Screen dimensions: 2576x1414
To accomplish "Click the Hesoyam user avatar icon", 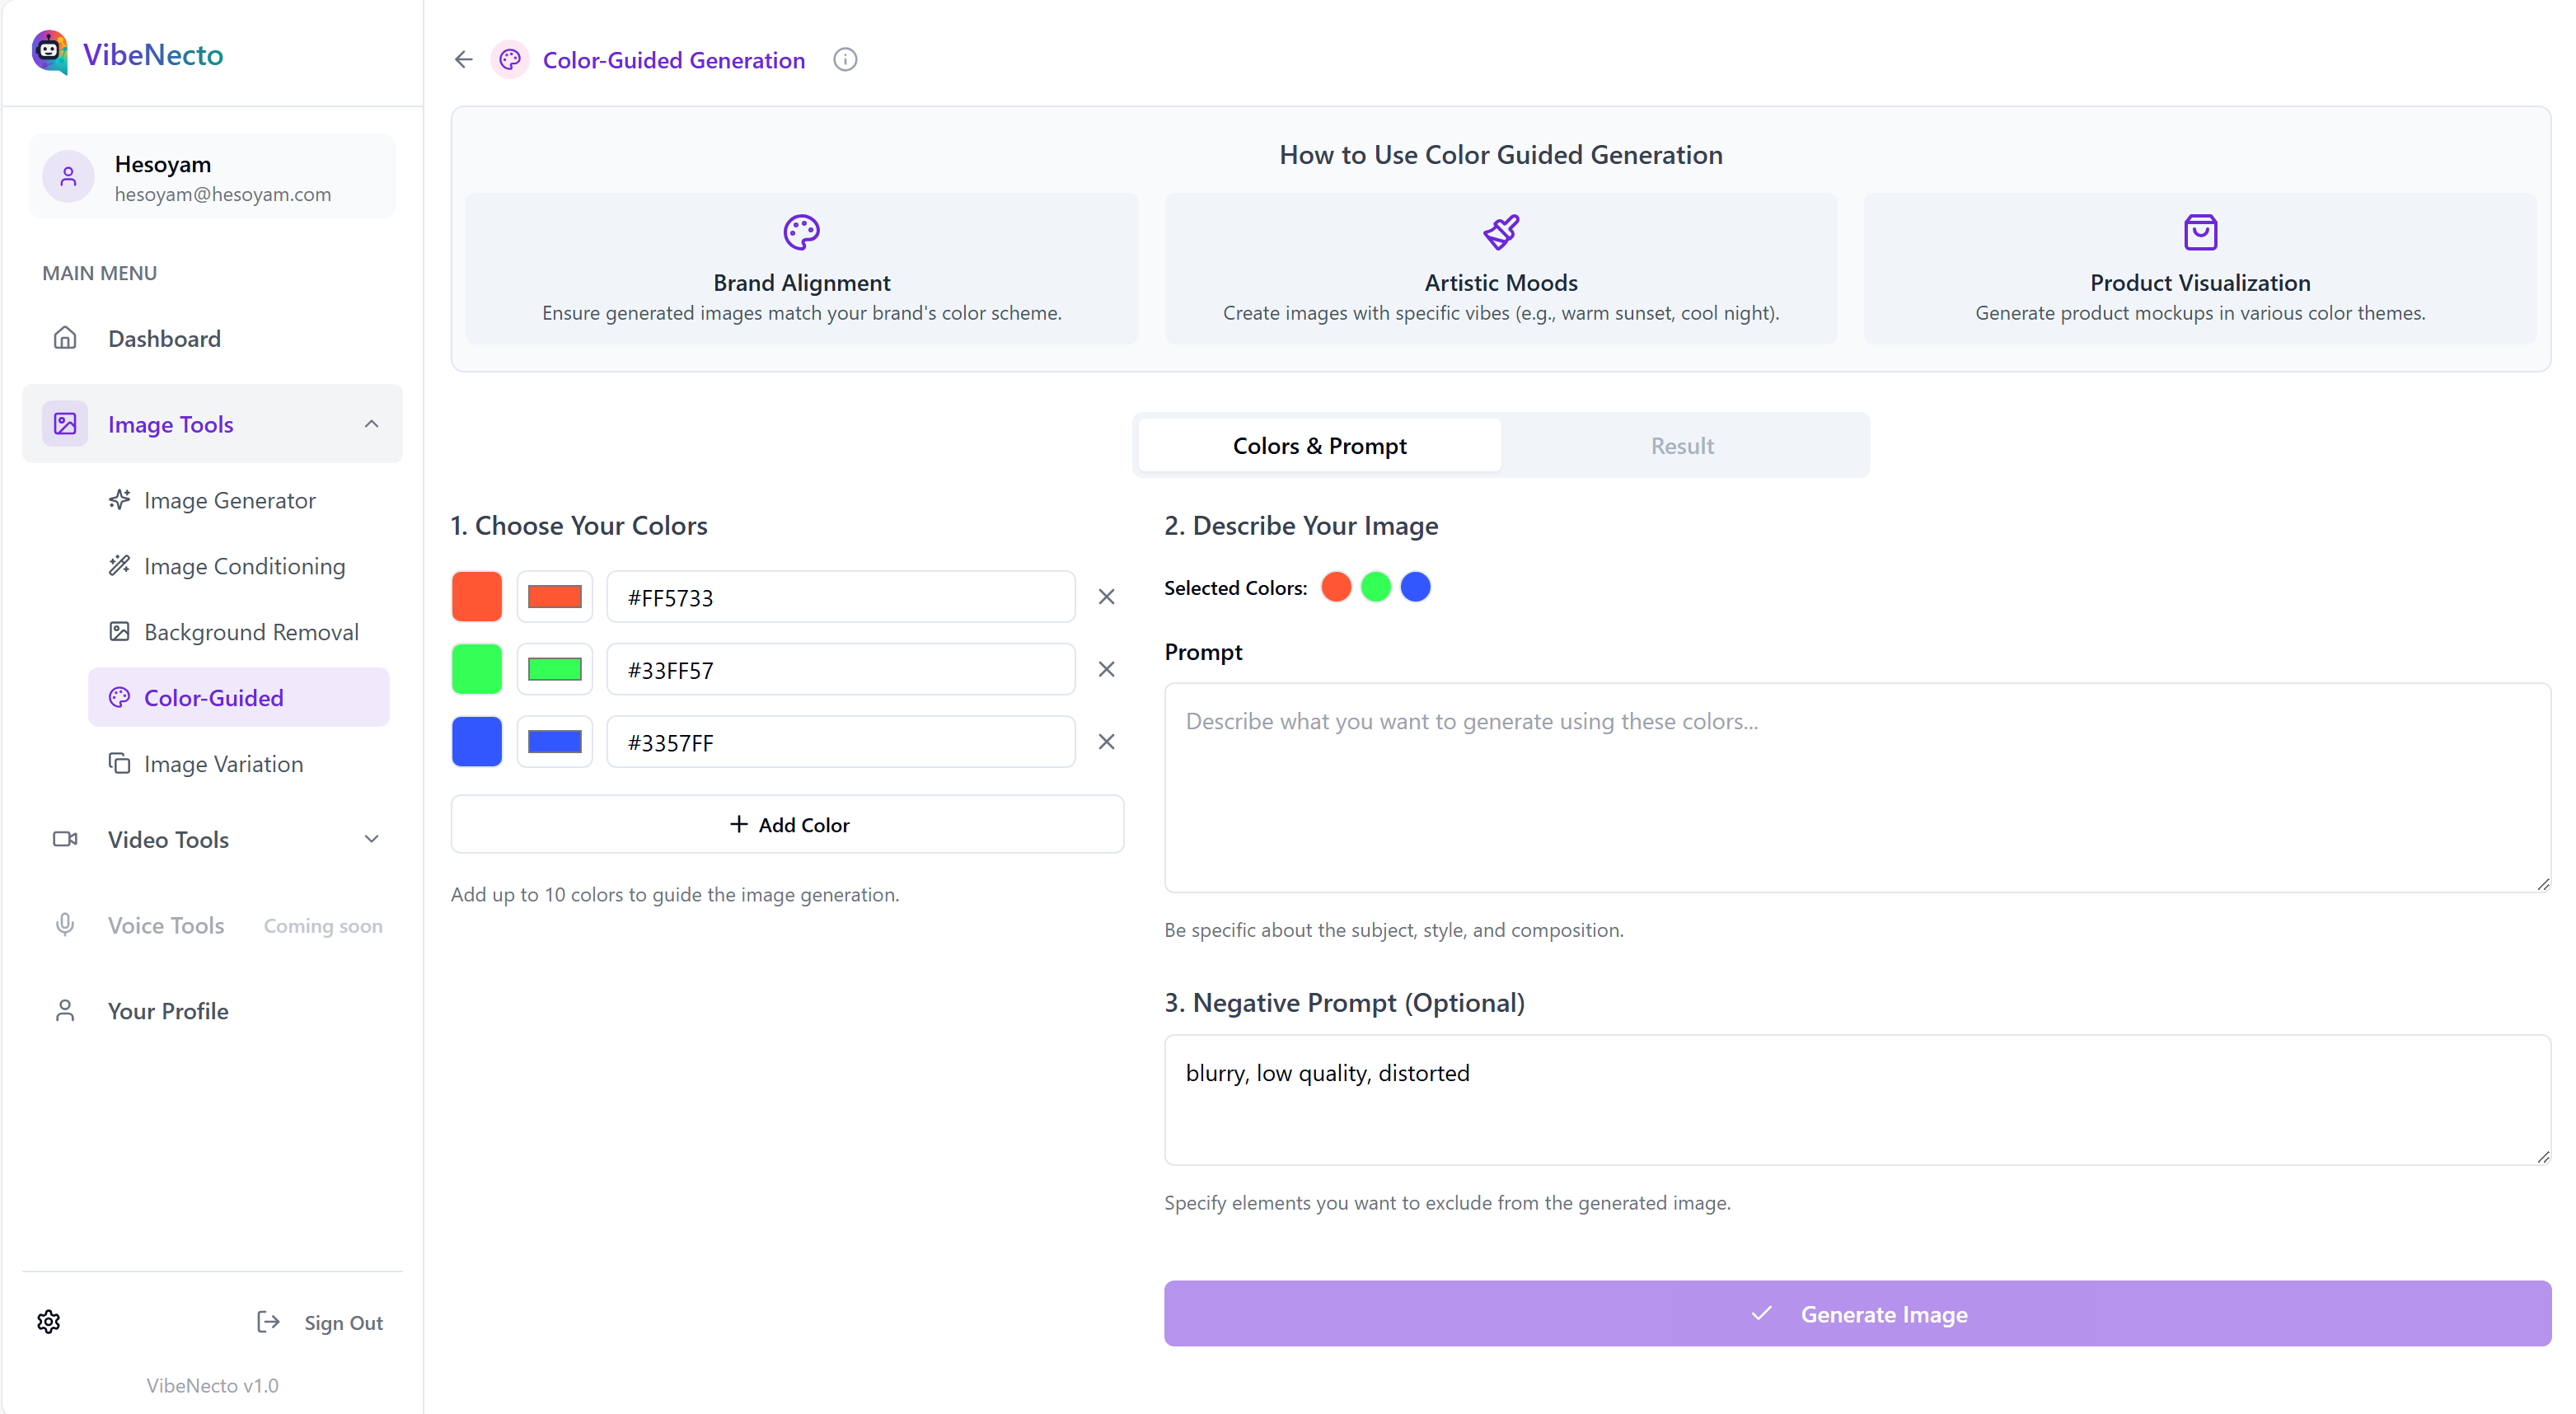I will tap(68, 177).
